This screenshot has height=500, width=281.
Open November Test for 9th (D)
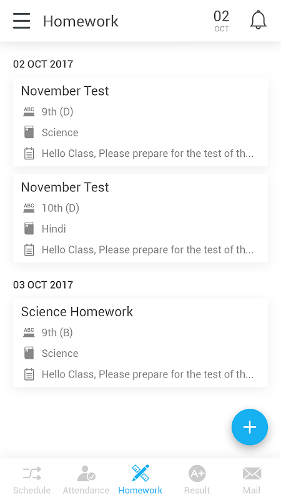click(x=65, y=91)
